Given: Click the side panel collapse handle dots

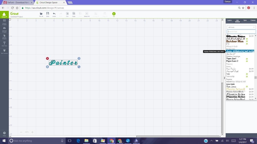Looking at the screenshot, I should pyautogui.click(x=224, y=78).
